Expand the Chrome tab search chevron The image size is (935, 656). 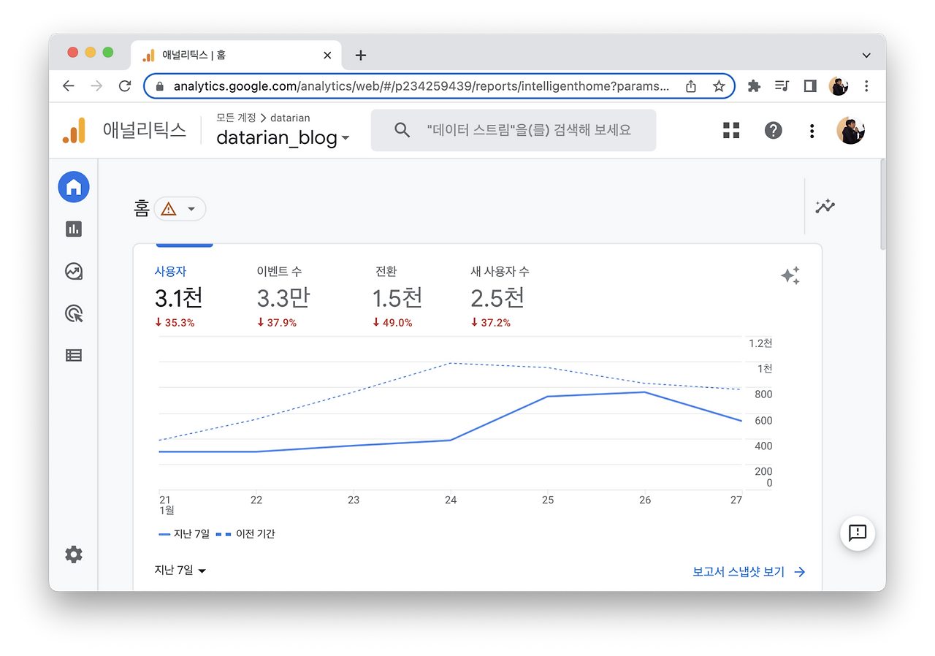[x=866, y=56]
